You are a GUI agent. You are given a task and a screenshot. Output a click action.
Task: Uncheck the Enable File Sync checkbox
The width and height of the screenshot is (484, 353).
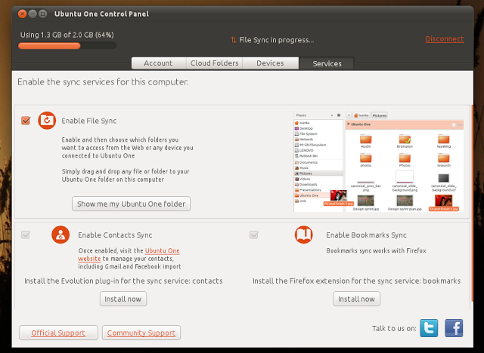click(x=26, y=121)
